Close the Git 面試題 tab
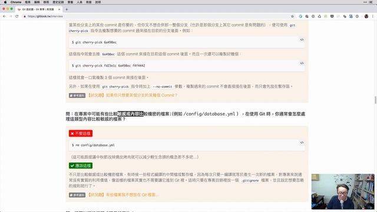 pos(59,9)
